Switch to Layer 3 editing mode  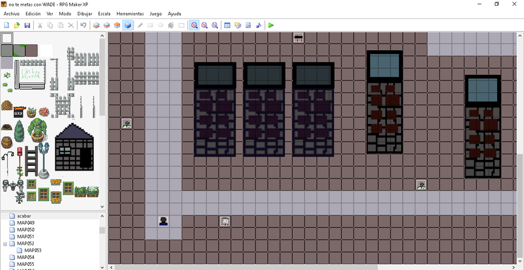click(117, 25)
